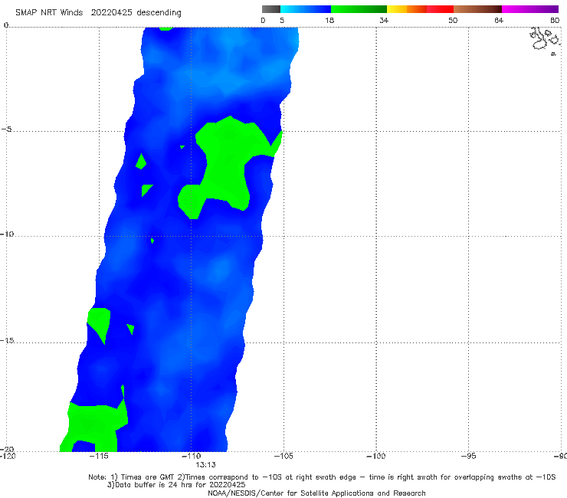The height and width of the screenshot is (498, 567).
Task: Click the word 'descending' in the title
Action: [x=159, y=13]
